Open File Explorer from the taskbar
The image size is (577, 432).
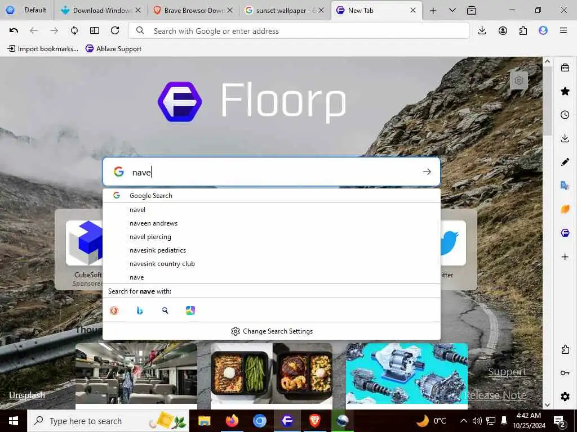(x=204, y=421)
